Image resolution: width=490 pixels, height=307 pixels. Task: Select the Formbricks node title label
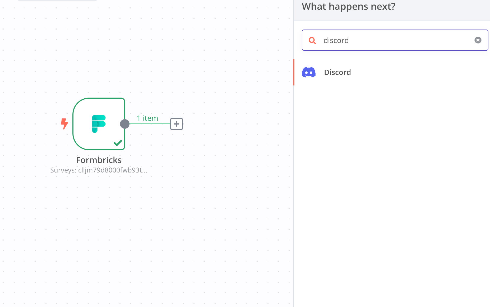click(x=99, y=160)
